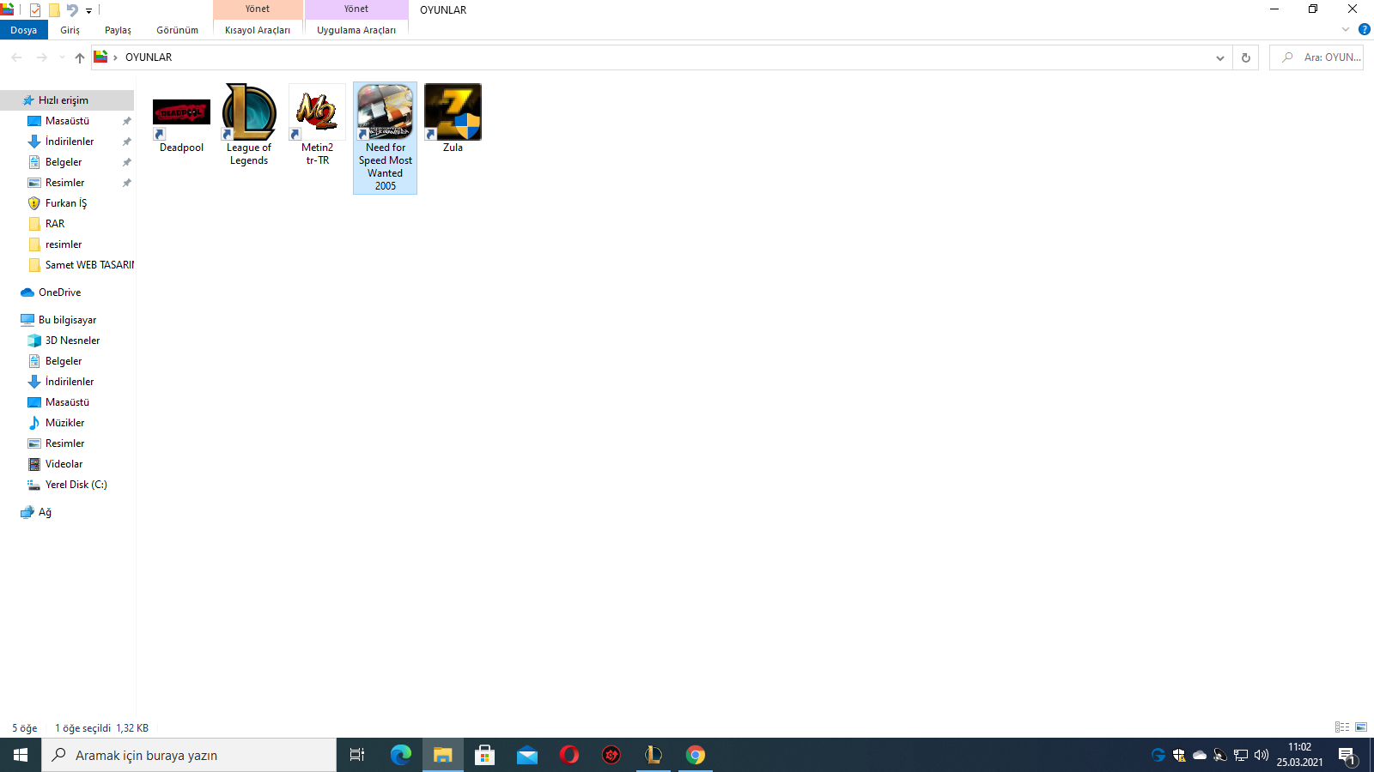Select the Metin2 tr-TR shortcut

(x=317, y=125)
